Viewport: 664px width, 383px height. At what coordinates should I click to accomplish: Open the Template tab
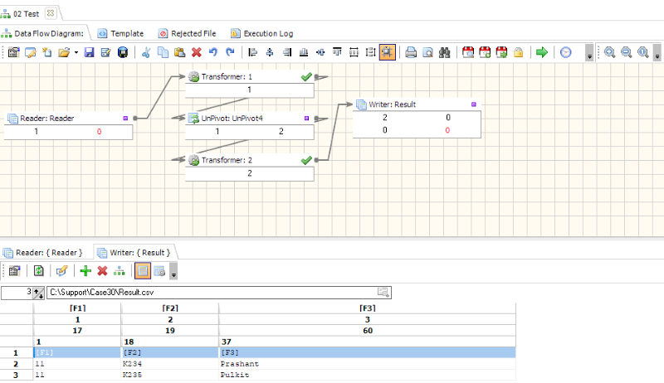[120, 33]
